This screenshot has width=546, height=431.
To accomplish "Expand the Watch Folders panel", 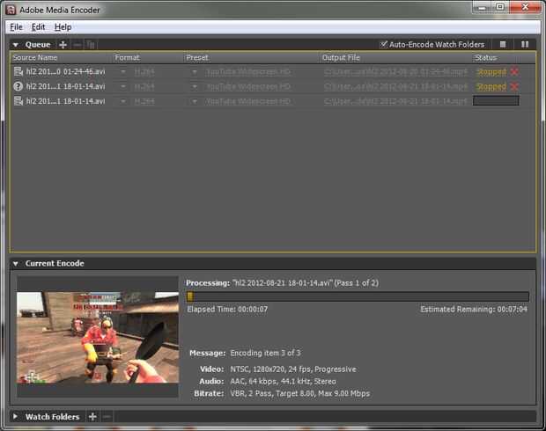I will coord(15,416).
